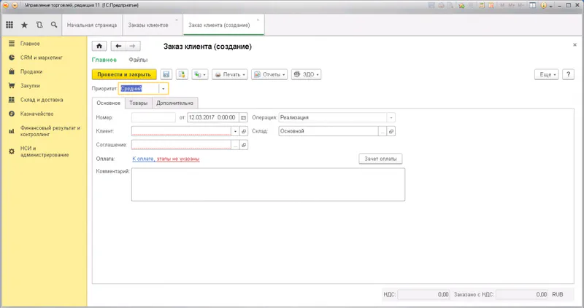Open the Печать dropdown menu
The width and height of the screenshot is (584, 308).
229,74
